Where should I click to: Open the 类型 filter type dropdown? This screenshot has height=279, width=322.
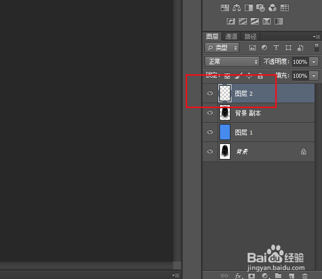(222, 48)
